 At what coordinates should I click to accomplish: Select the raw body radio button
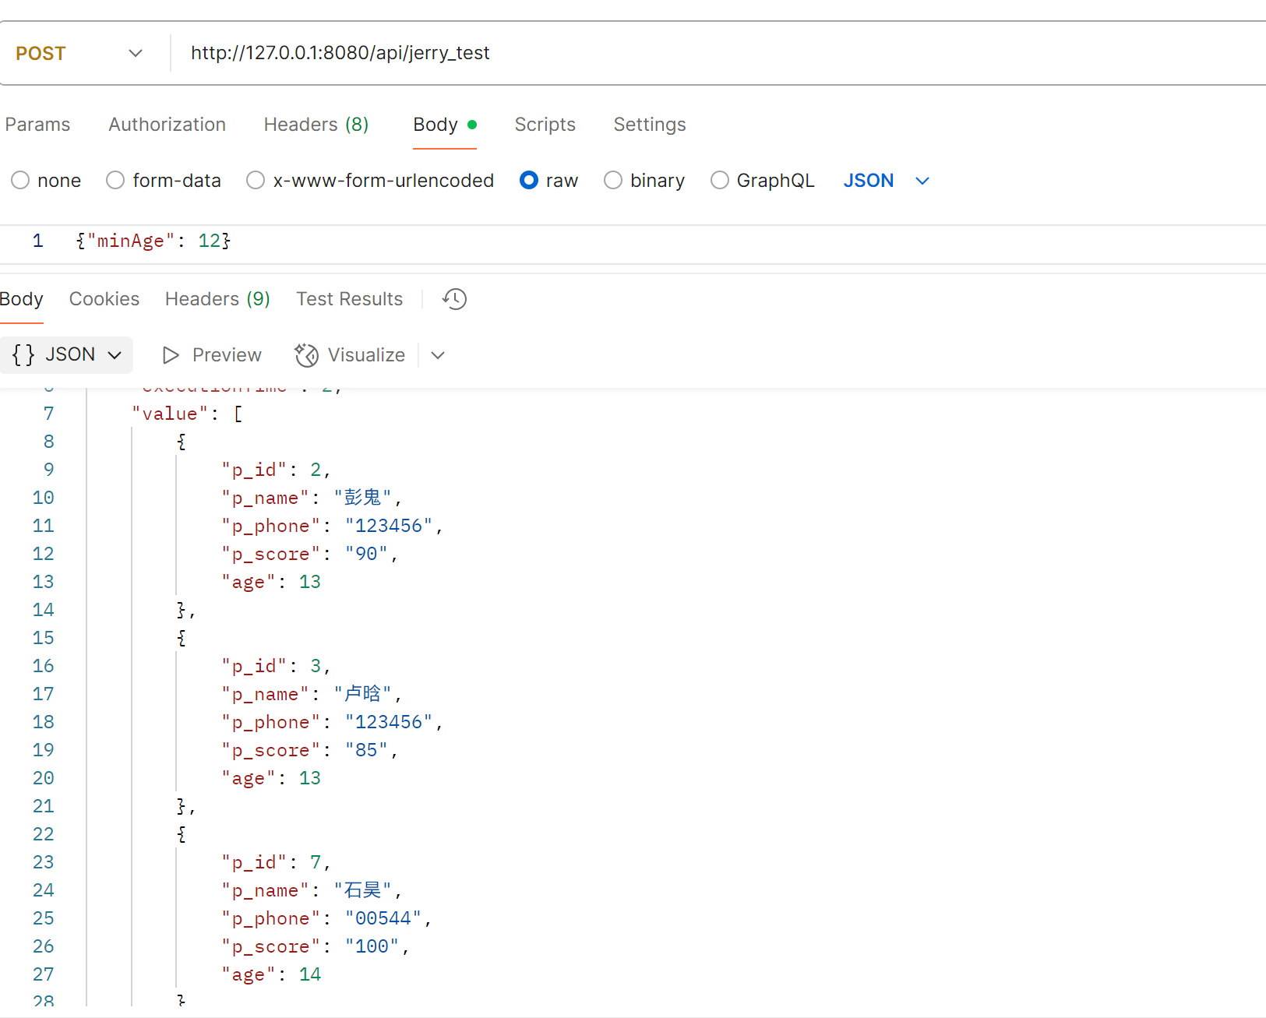(x=529, y=181)
